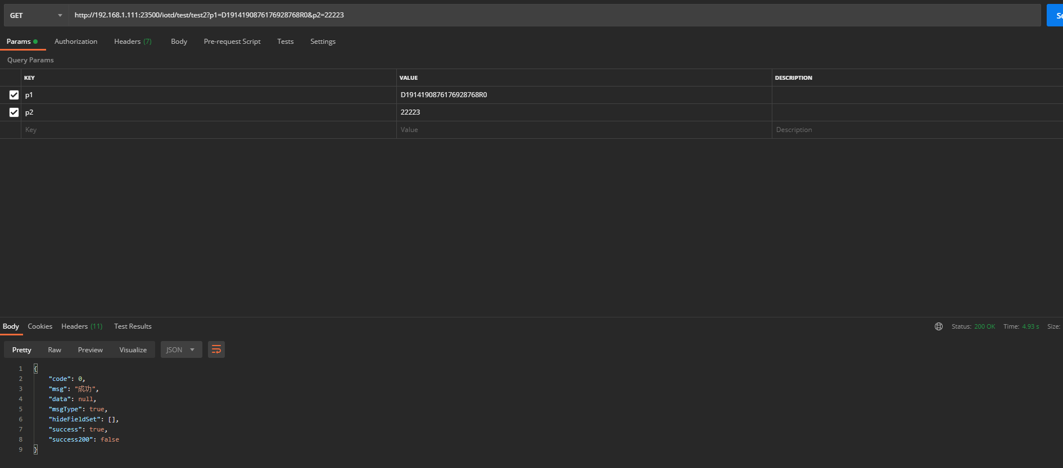This screenshot has width=1063, height=468.
Task: Open the GET method dropdown
Action: click(x=36, y=15)
